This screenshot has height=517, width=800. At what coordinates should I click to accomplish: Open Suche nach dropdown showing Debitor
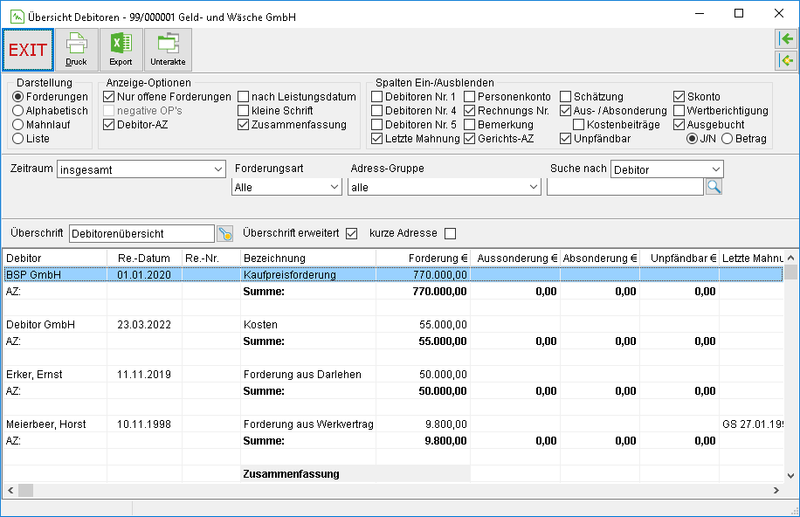(667, 169)
